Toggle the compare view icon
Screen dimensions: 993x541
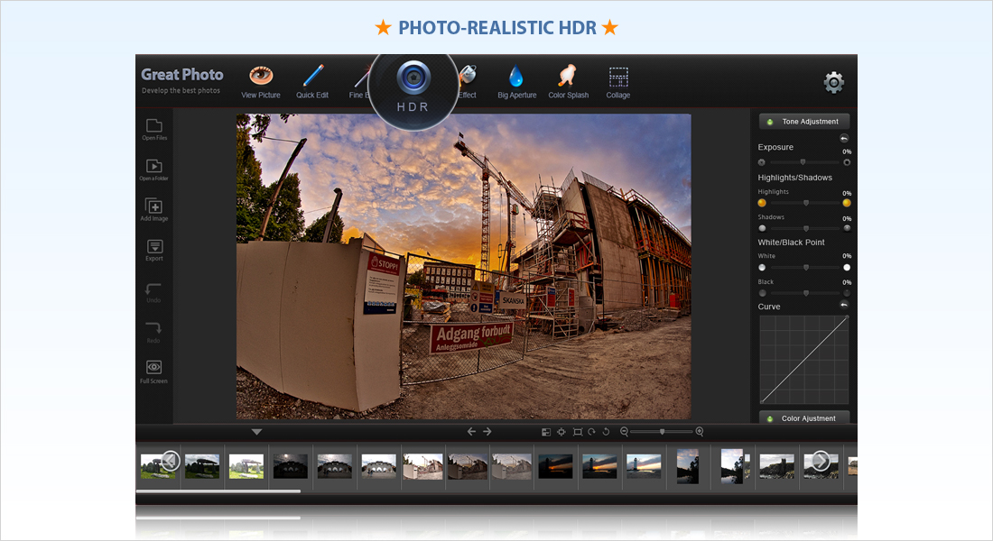coord(546,432)
